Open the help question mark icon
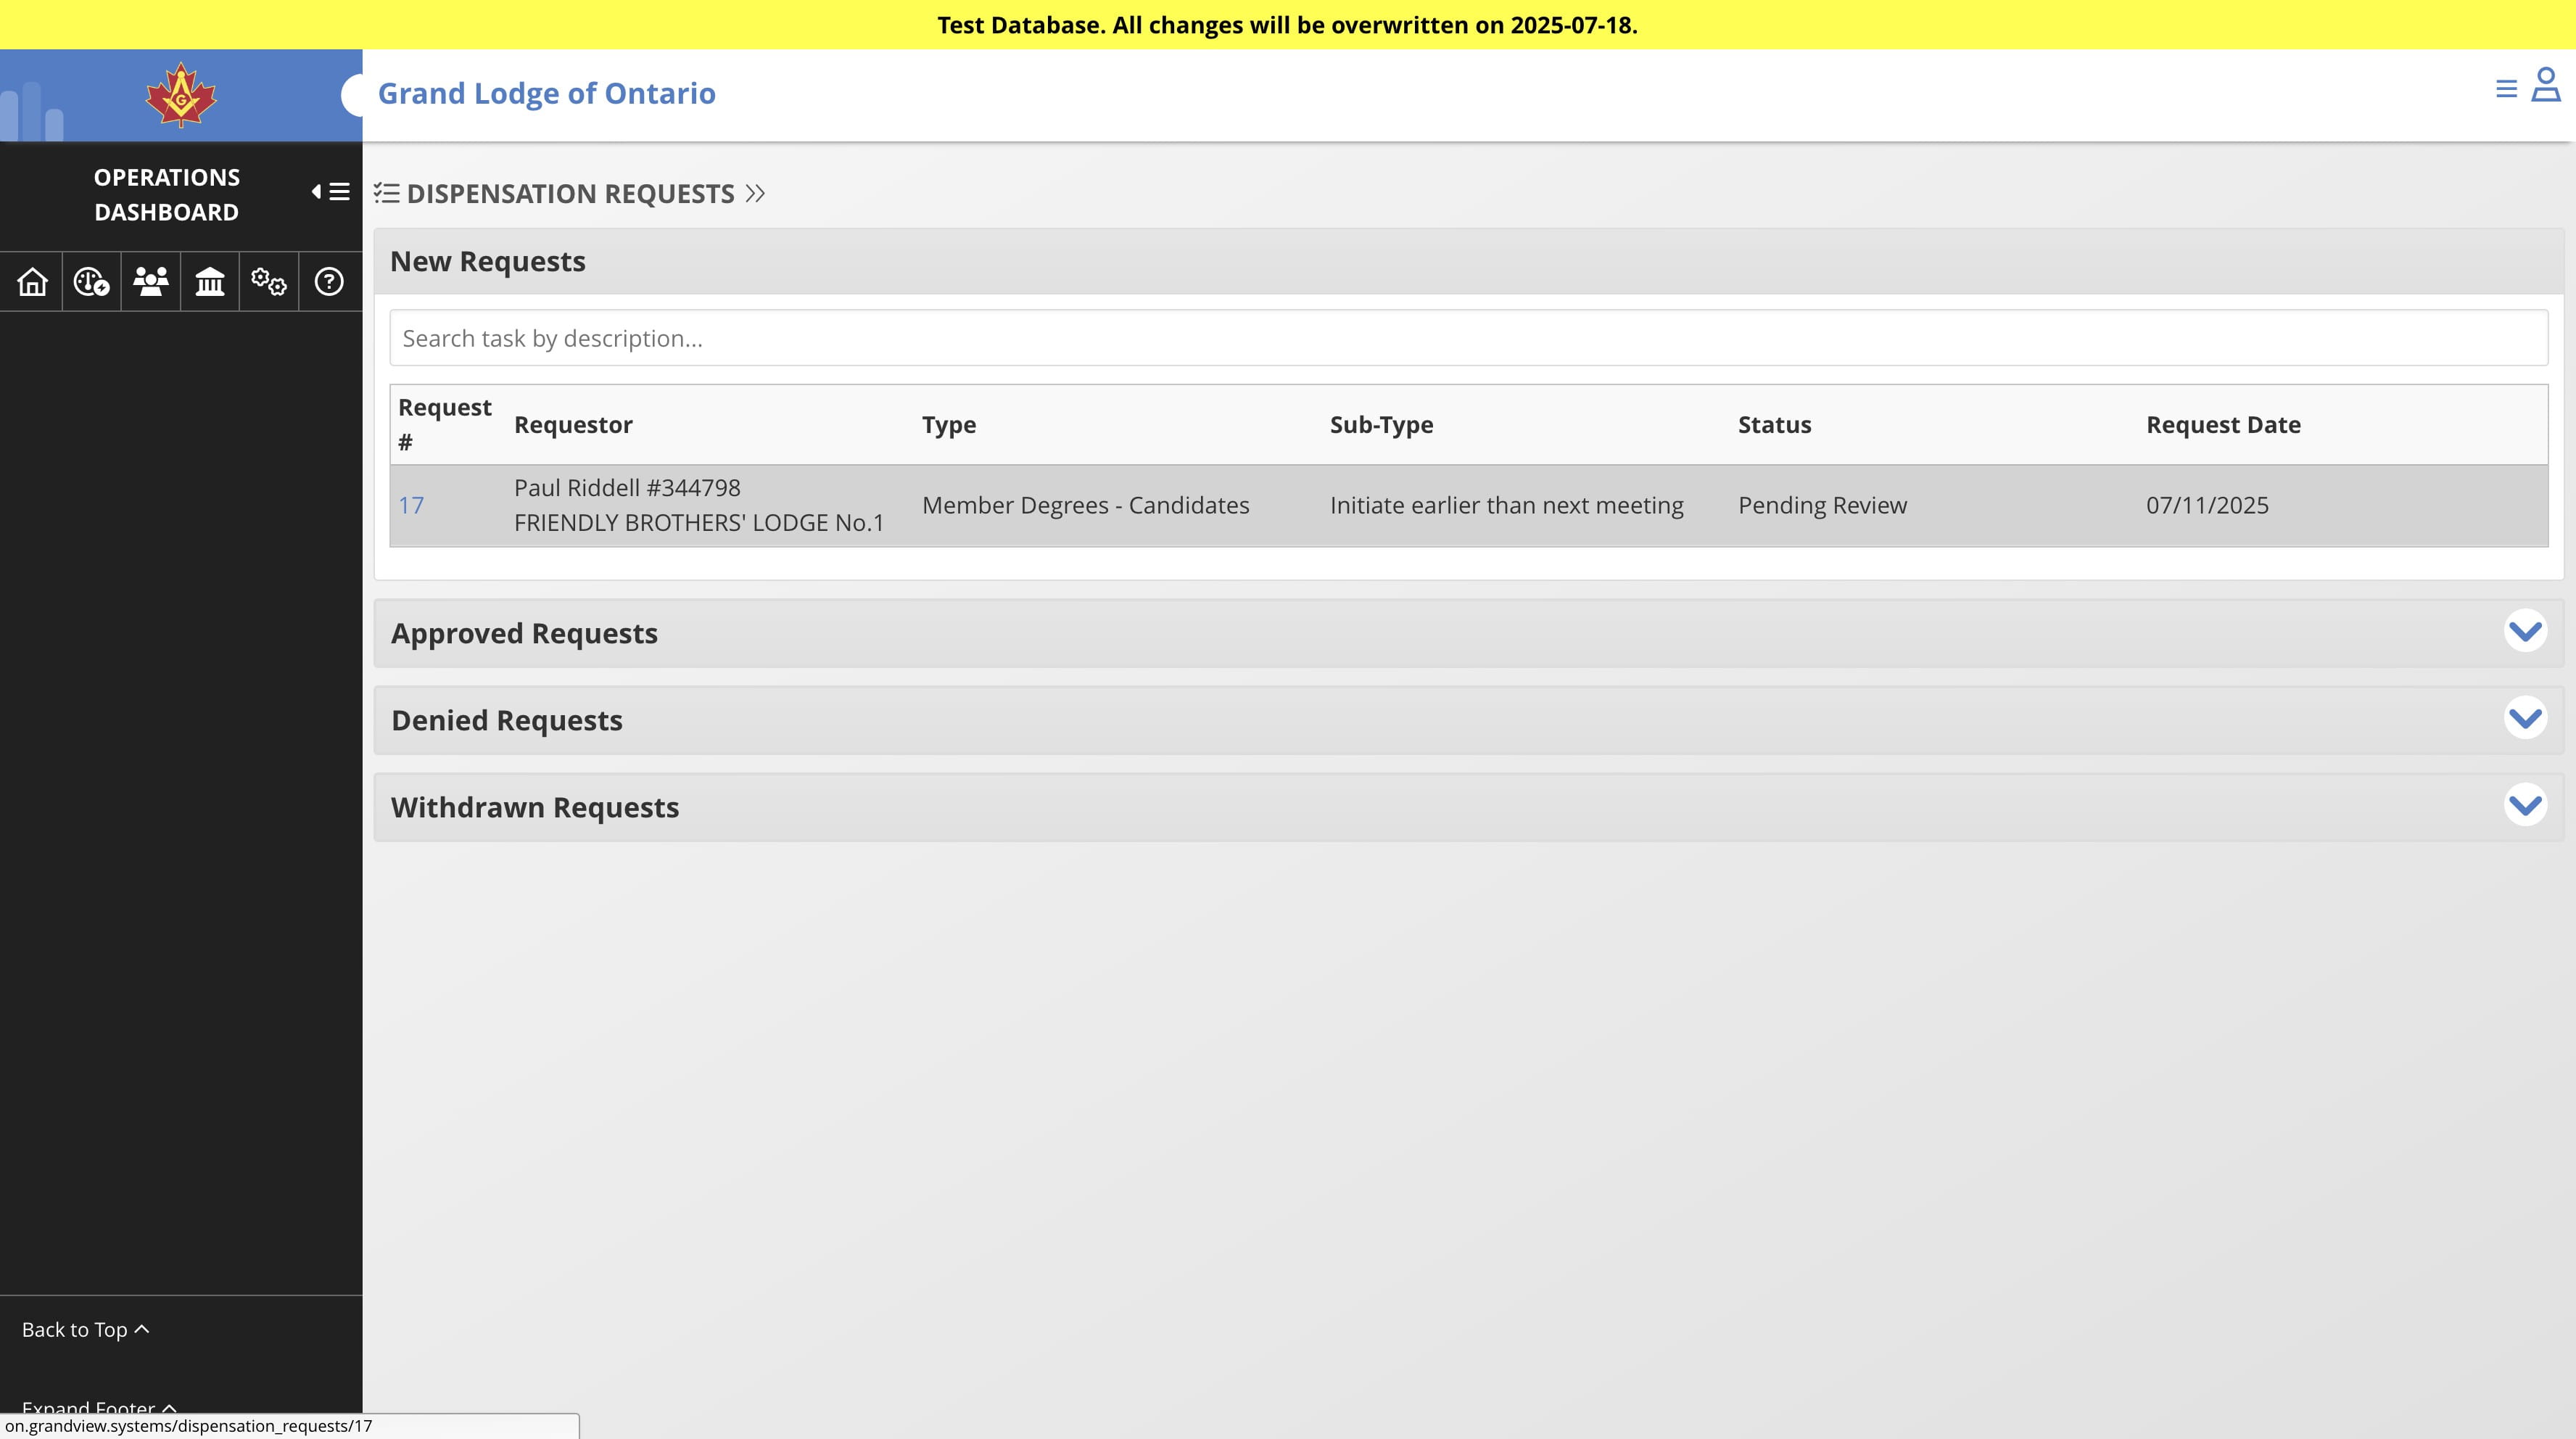 (x=329, y=282)
